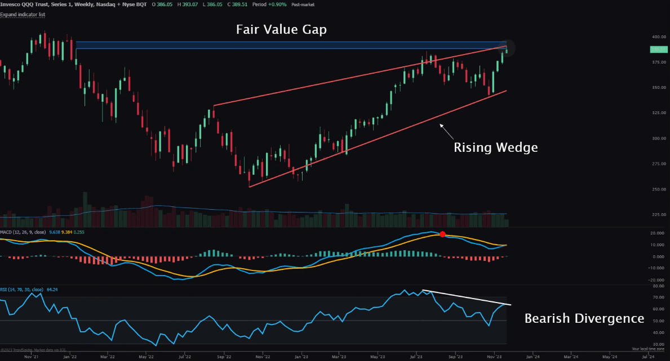Click the 300.00 price axis label
Image resolution: width=670 pixels, height=361 pixels.
(659, 138)
